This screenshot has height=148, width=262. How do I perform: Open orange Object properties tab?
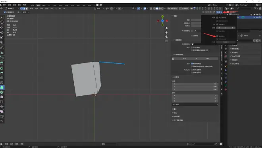click(x=225, y=66)
